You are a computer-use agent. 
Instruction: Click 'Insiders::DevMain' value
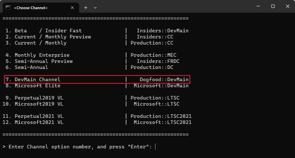coord(162,31)
